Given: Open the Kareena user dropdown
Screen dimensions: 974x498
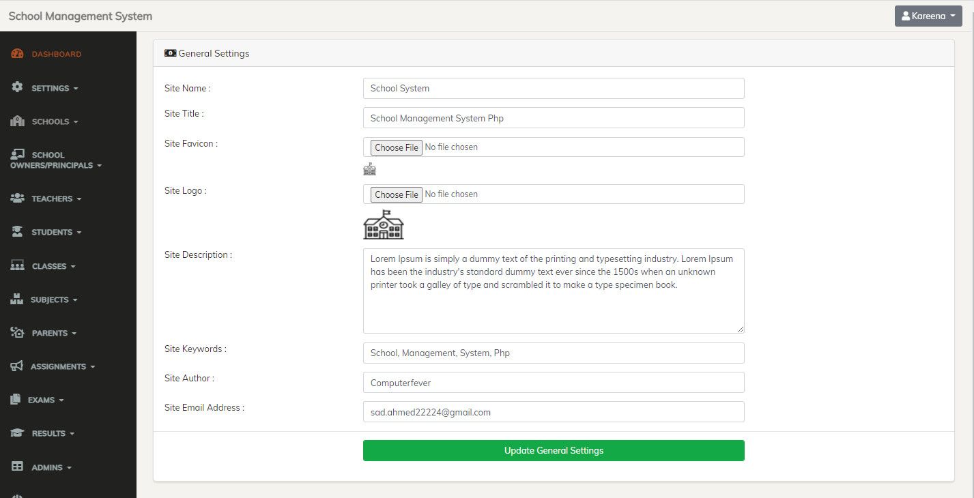Looking at the screenshot, I should (x=928, y=16).
